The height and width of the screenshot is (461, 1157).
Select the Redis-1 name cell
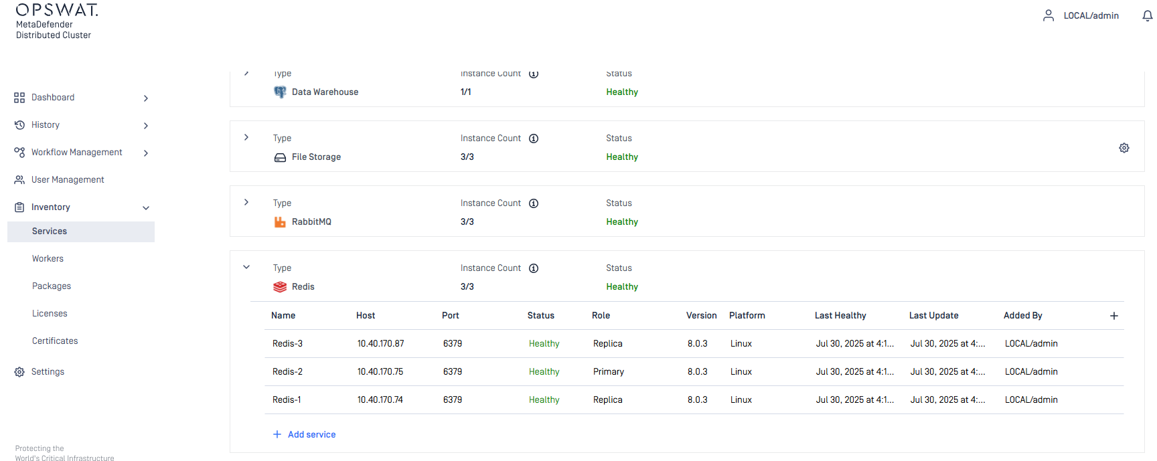pos(287,400)
